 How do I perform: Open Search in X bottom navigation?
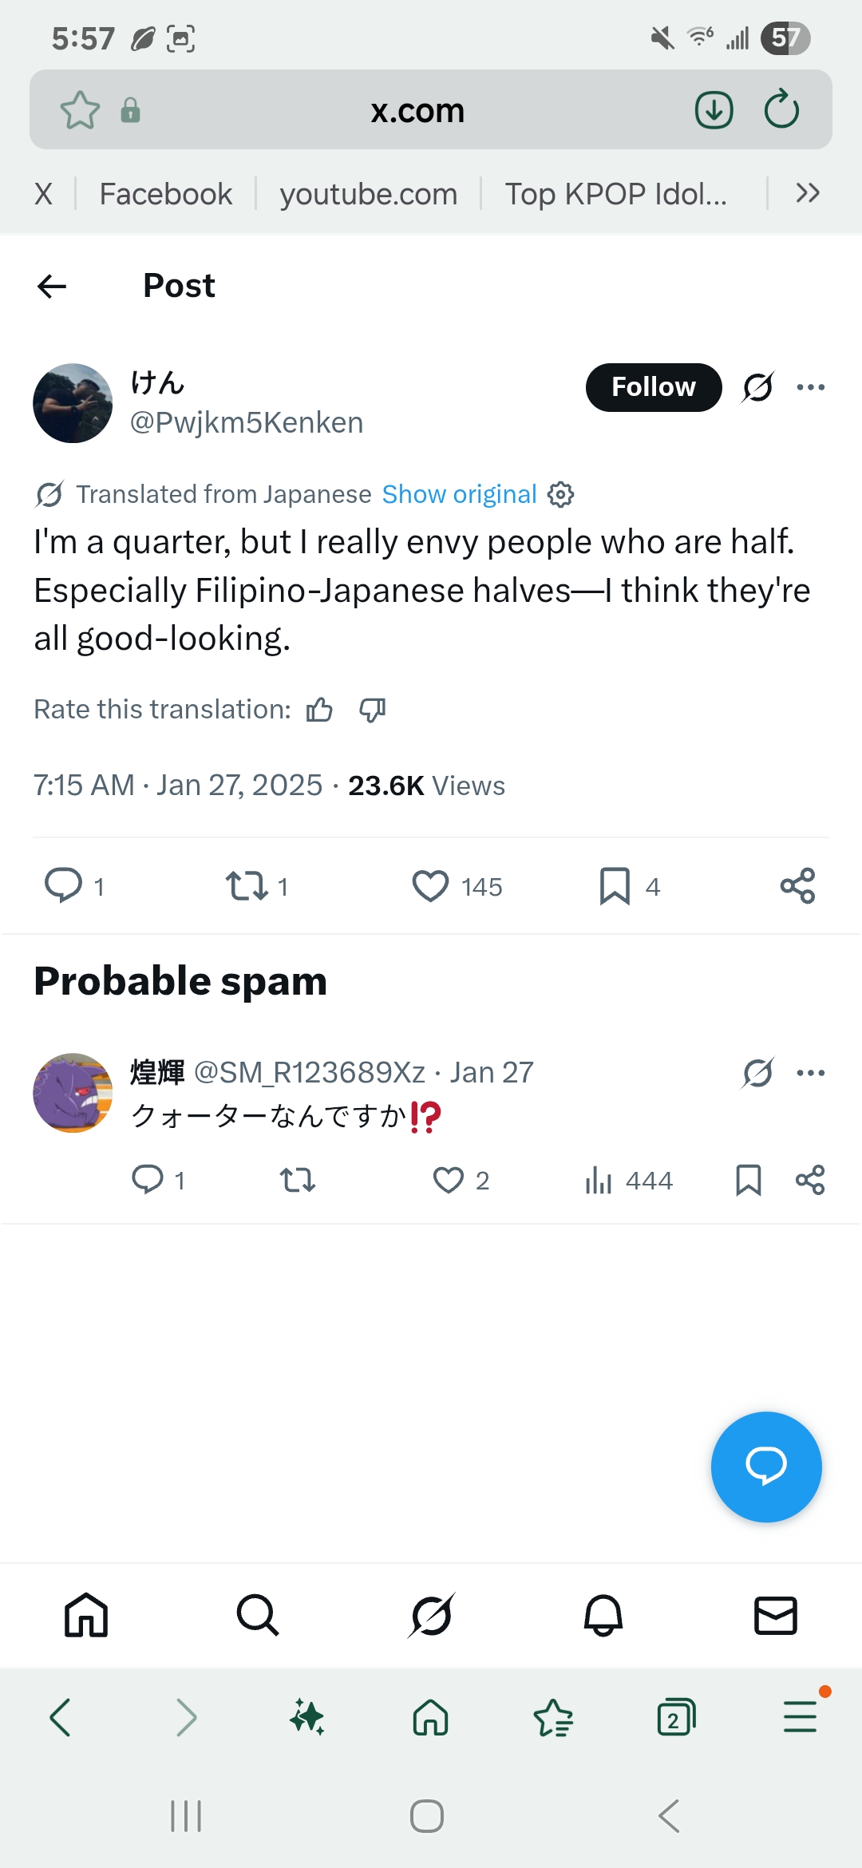coord(257,1617)
